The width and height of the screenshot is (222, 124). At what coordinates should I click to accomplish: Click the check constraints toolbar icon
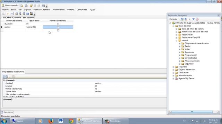coord(28,14)
